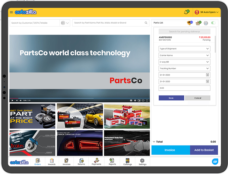Viewport: 228px width, 174px height.
Task: Play the PartsCo video
Action: pyautogui.click(x=12, y=100)
